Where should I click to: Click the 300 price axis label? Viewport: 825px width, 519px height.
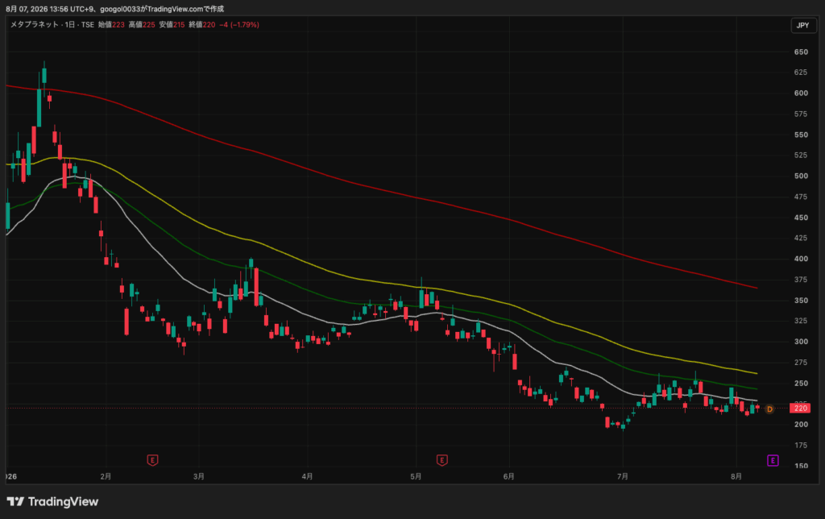pyautogui.click(x=801, y=342)
